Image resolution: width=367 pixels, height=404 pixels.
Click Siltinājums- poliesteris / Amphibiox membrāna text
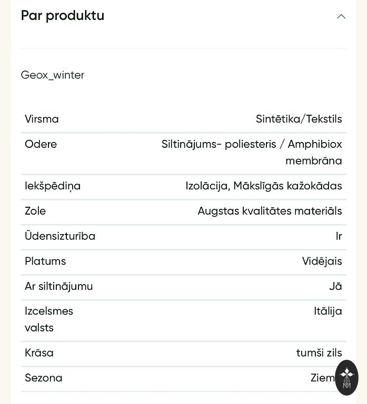click(x=252, y=152)
